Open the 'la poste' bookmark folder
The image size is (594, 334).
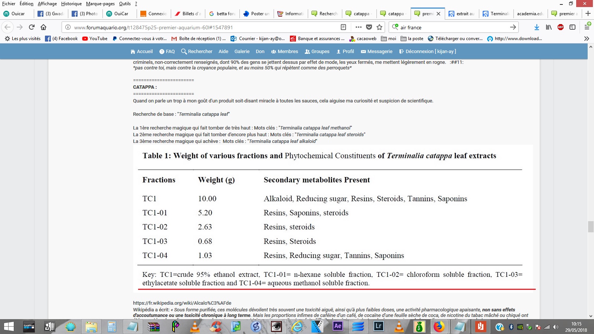pyautogui.click(x=412, y=39)
